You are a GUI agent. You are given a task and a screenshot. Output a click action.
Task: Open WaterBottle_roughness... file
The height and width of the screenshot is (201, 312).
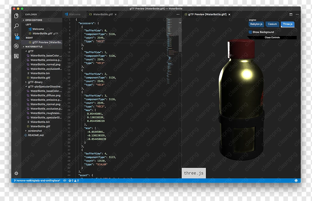42,113
